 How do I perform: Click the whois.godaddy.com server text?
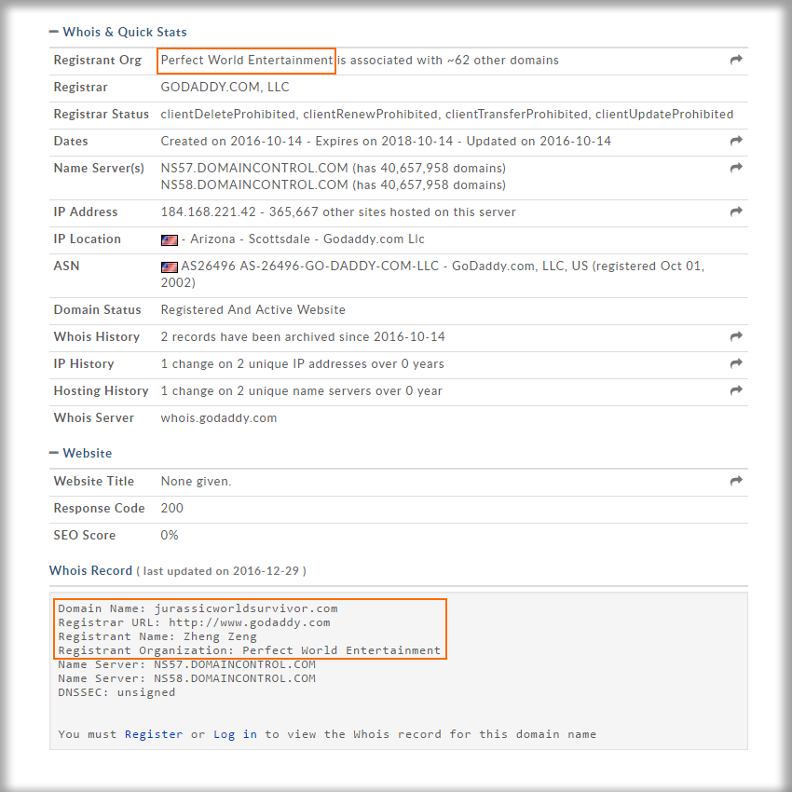(x=218, y=418)
